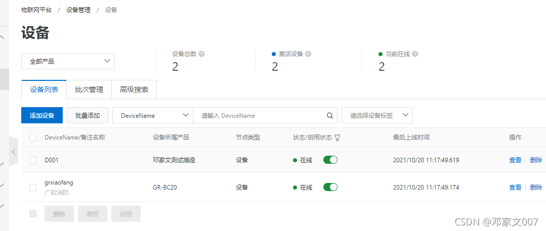The width and height of the screenshot is (546, 231).
Task: Go to 物联网平台 breadcrumb
Action: tap(36, 10)
